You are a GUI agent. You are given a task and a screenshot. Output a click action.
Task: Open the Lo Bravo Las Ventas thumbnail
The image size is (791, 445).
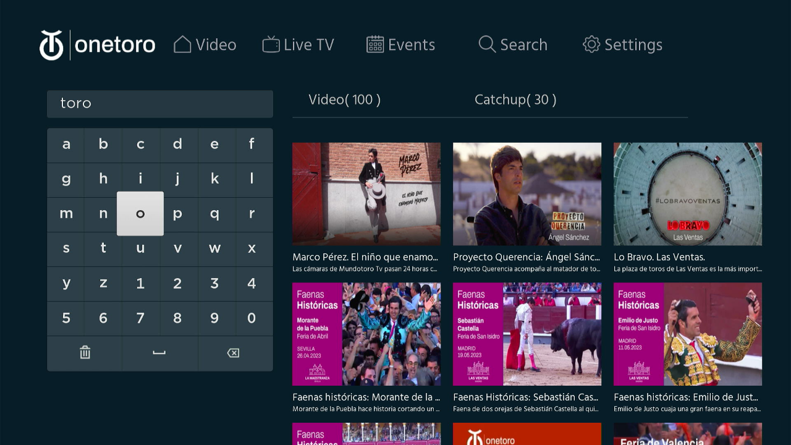tap(687, 193)
